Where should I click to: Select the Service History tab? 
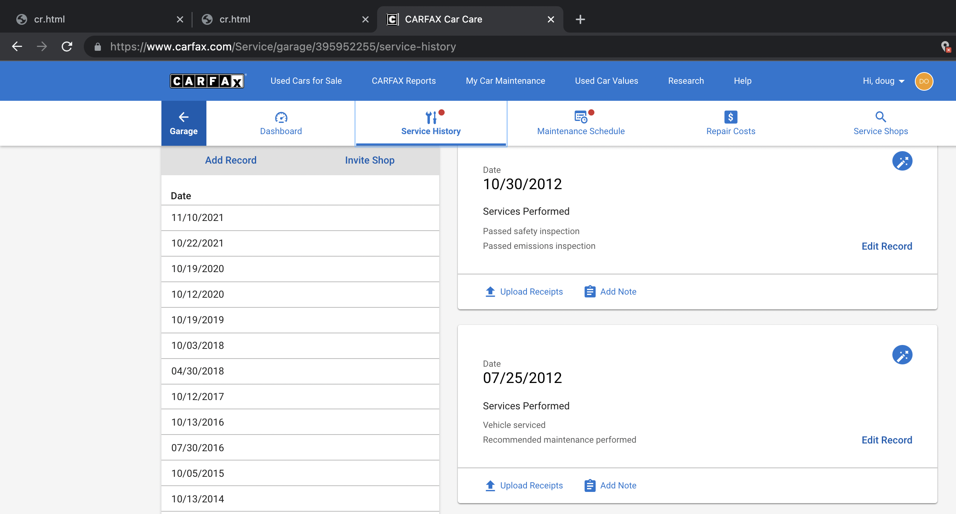click(431, 123)
